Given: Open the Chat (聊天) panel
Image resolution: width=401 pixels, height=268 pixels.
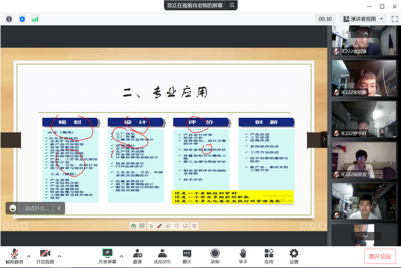Looking at the screenshot, I should pos(187,256).
